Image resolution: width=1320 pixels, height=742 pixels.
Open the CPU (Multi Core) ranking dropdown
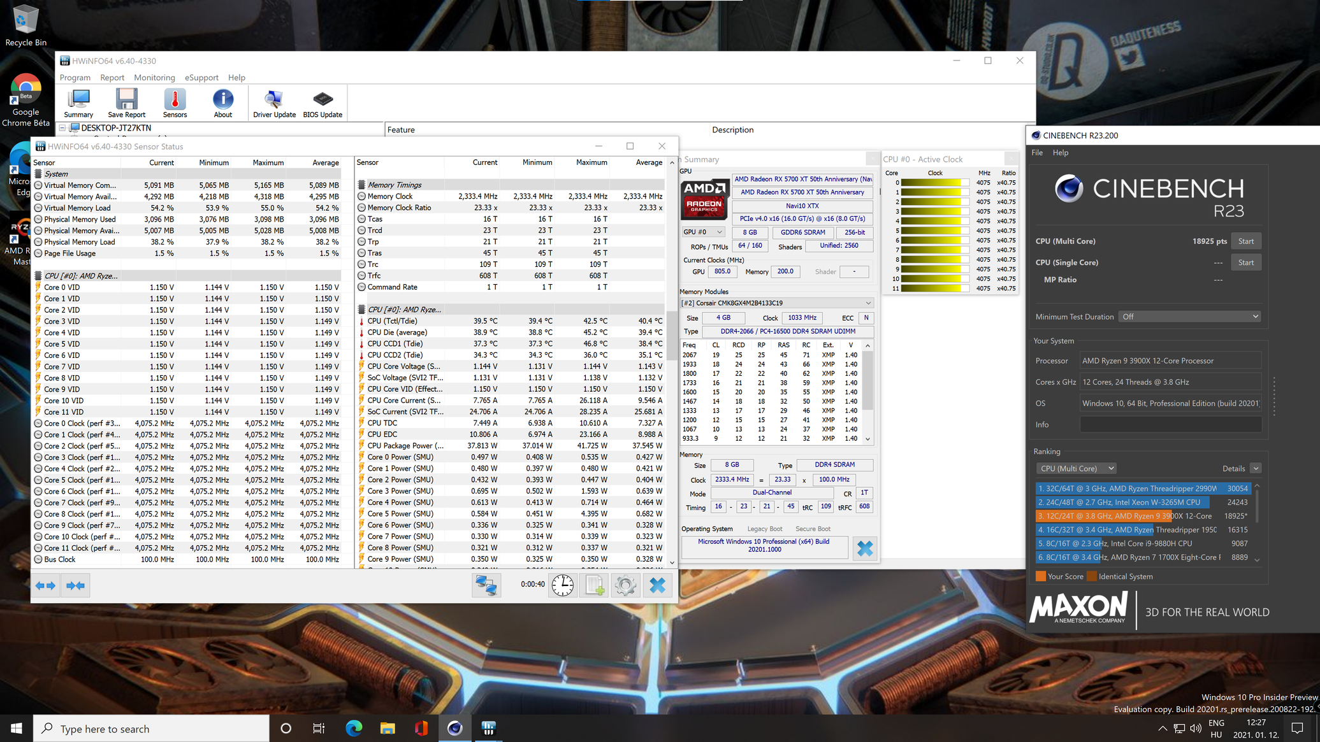click(1076, 468)
